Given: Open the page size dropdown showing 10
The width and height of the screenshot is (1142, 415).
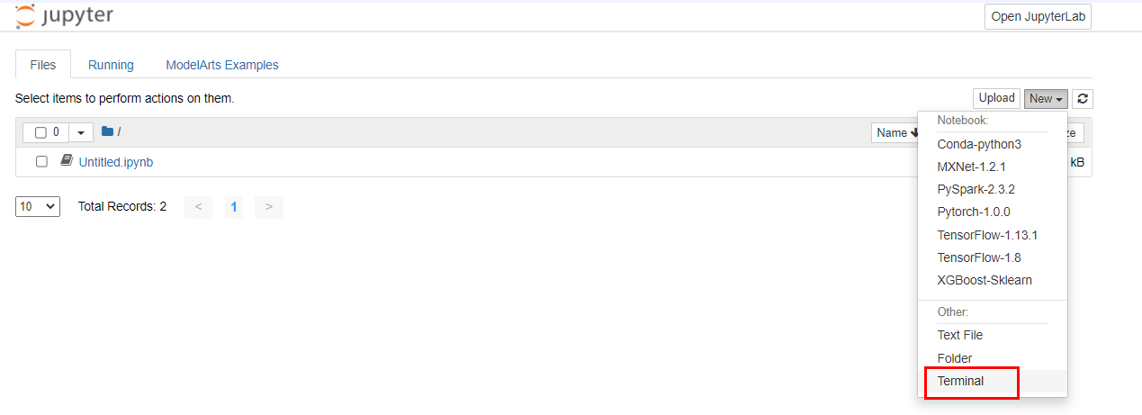Looking at the screenshot, I should [x=38, y=206].
